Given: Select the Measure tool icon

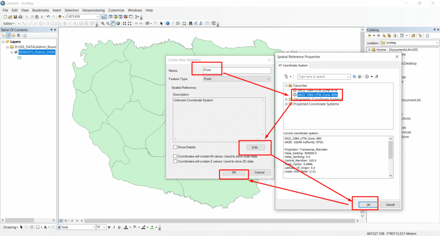Looking at the screenshot, I should [x=184, y=23].
